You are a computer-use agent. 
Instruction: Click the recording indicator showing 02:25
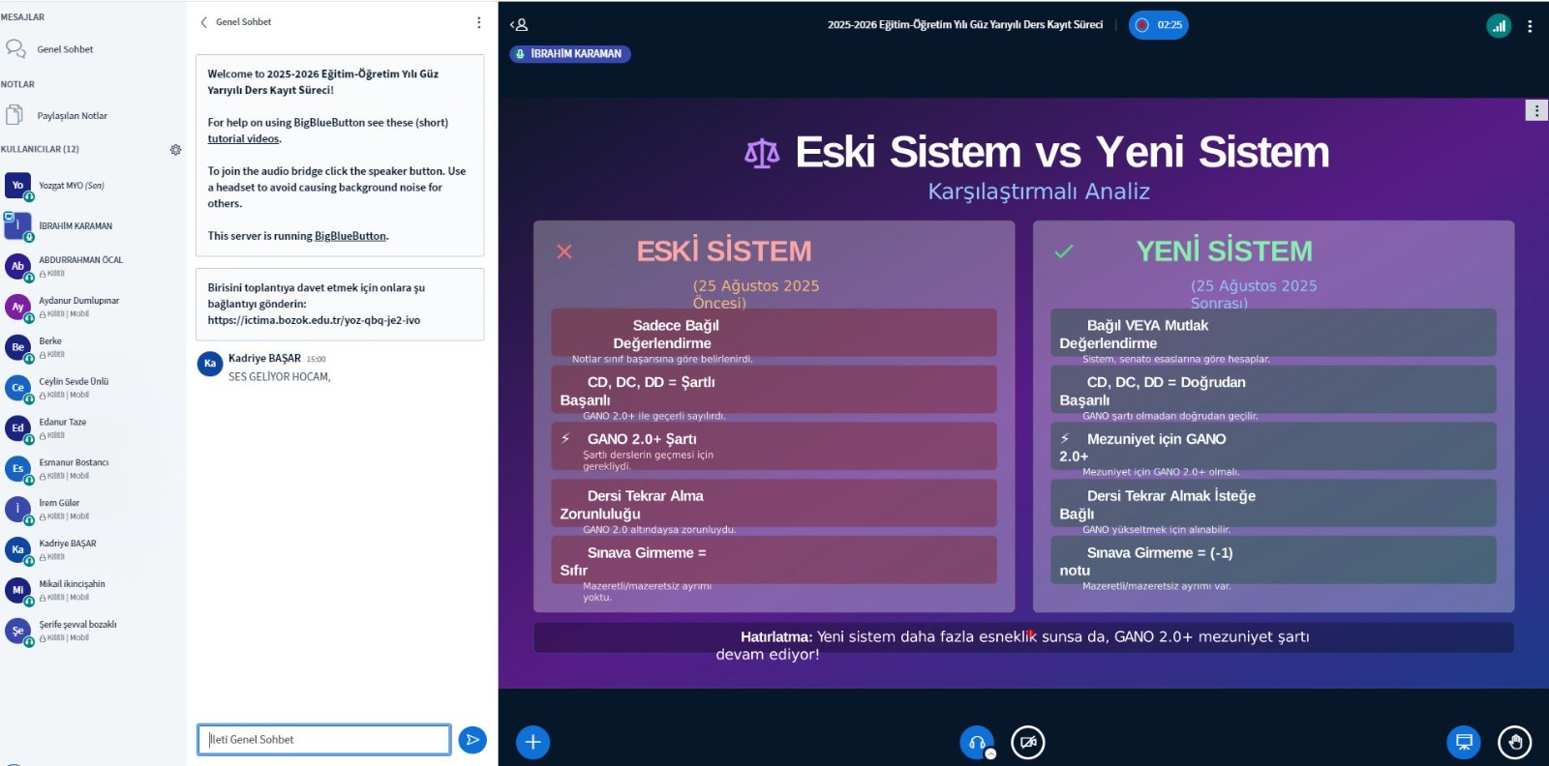(1158, 25)
